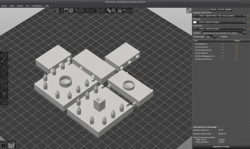Click the Informations de découpage heading
Screen dimensions: 250x149
(205, 127)
